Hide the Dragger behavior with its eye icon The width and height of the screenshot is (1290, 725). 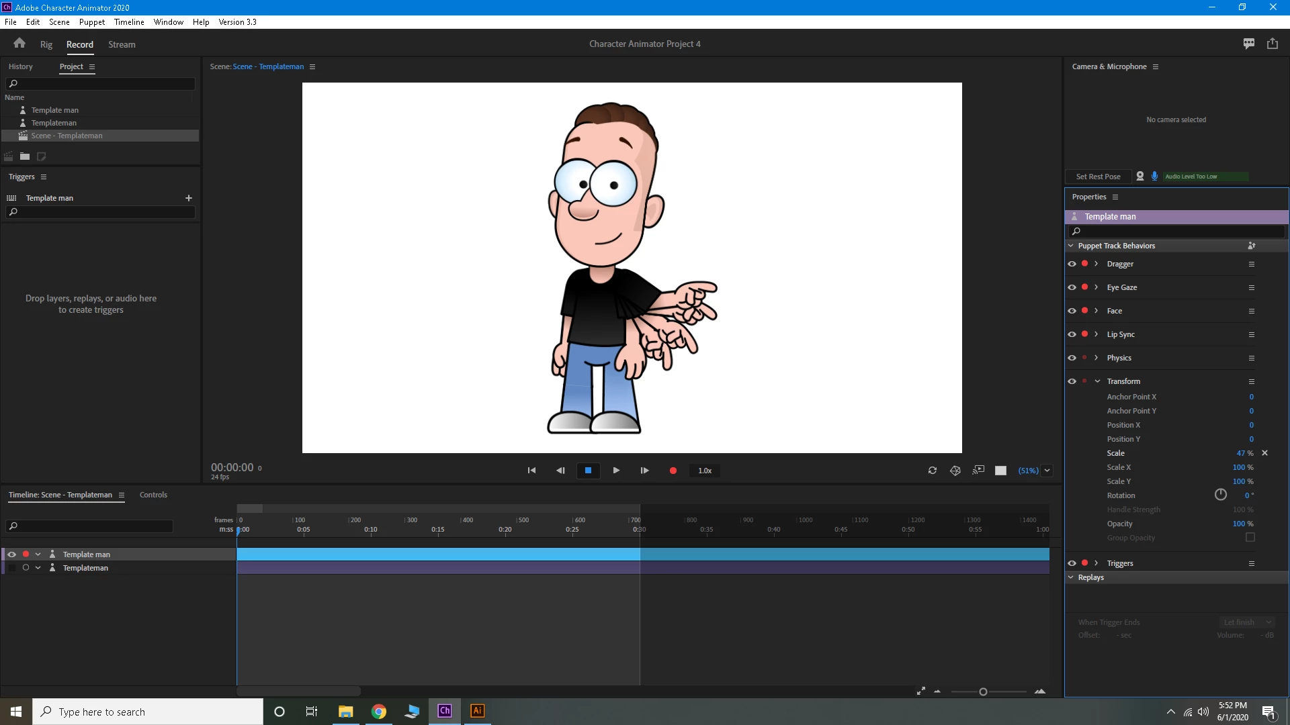tap(1072, 264)
